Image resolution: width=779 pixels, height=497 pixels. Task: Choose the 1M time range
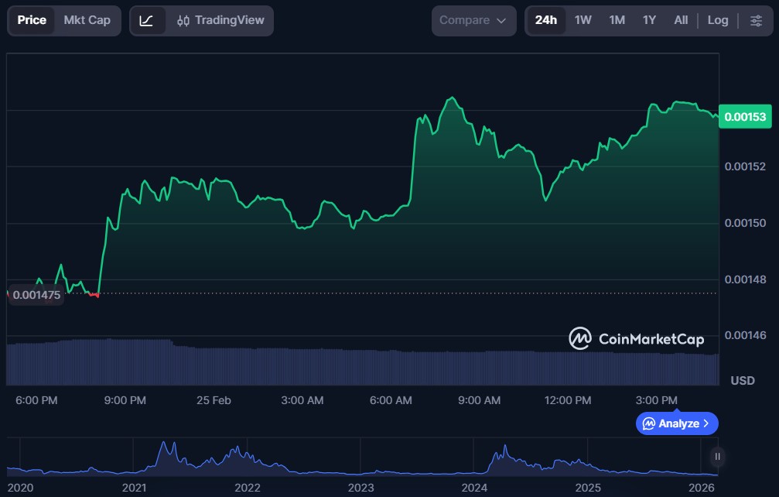pos(617,20)
